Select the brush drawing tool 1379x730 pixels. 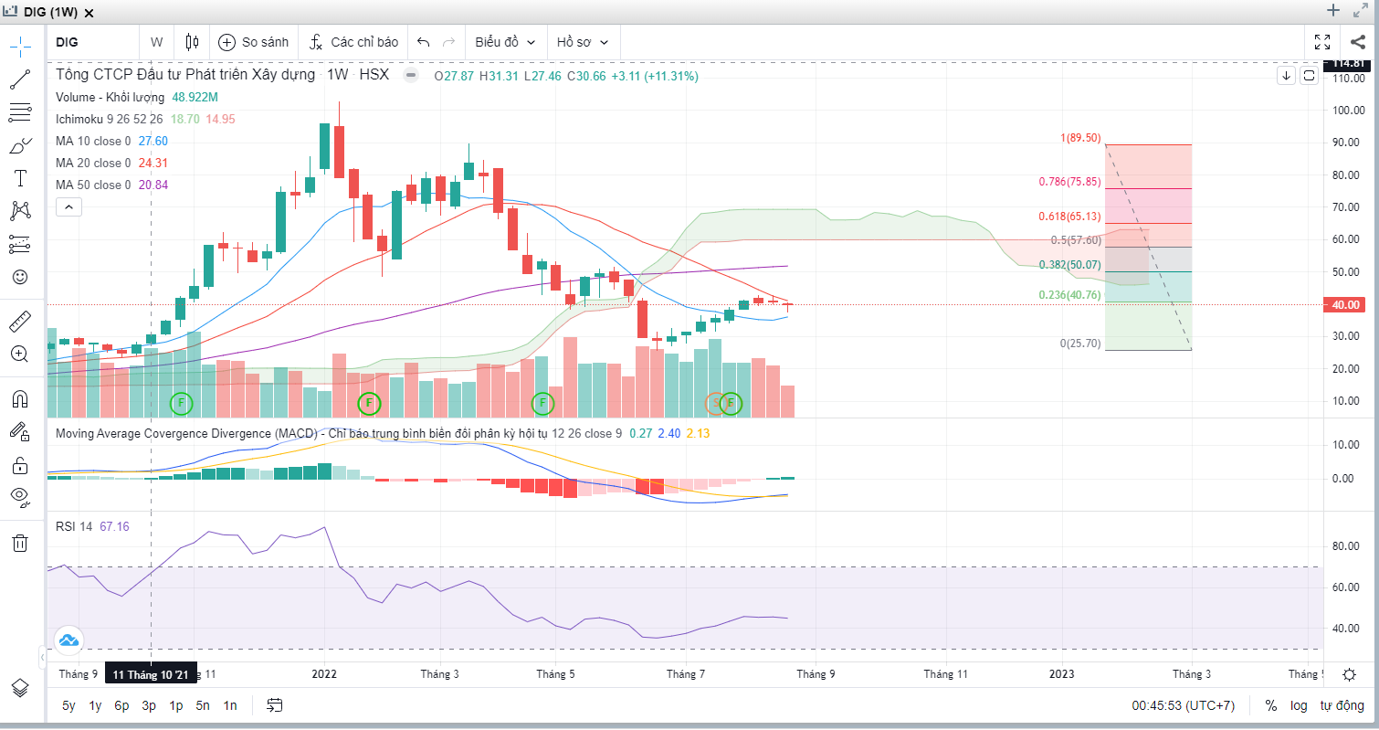click(20, 145)
